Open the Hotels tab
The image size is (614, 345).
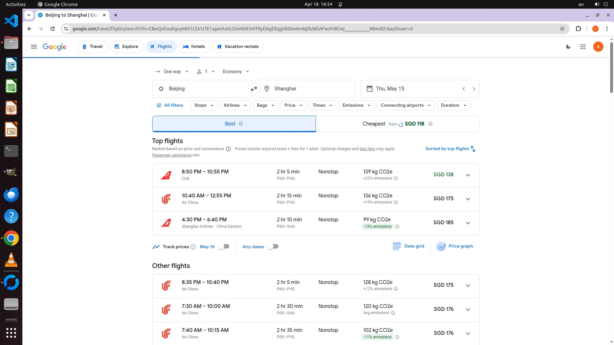coord(194,47)
